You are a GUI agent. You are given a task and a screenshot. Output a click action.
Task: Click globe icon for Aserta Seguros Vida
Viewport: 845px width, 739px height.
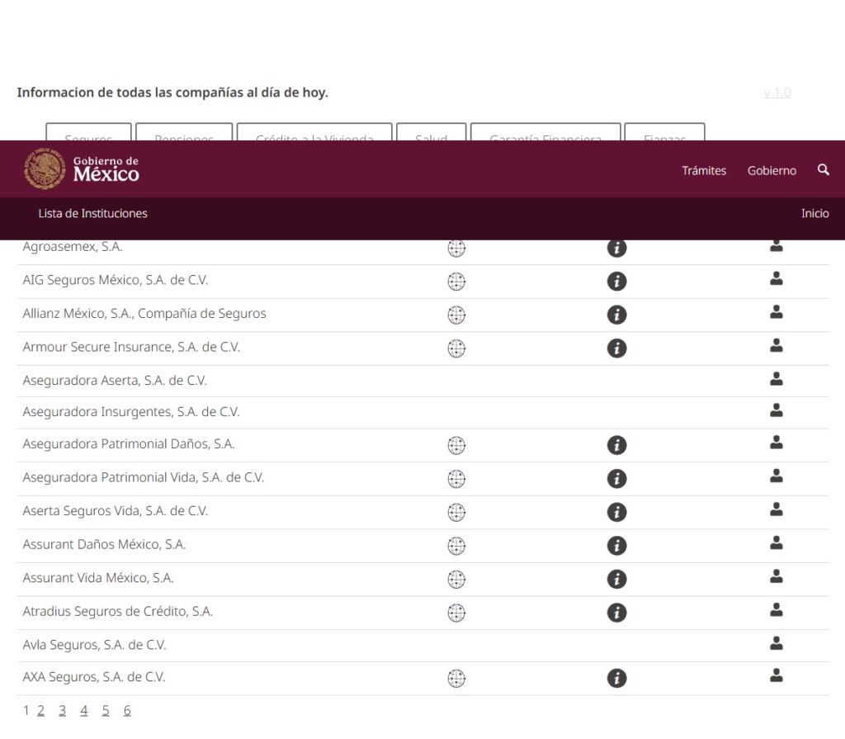(456, 513)
